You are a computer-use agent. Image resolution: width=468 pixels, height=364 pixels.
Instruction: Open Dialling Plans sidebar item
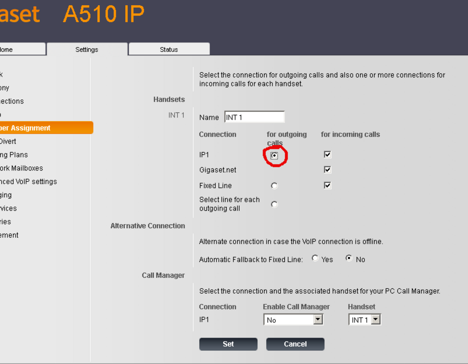pos(14,155)
